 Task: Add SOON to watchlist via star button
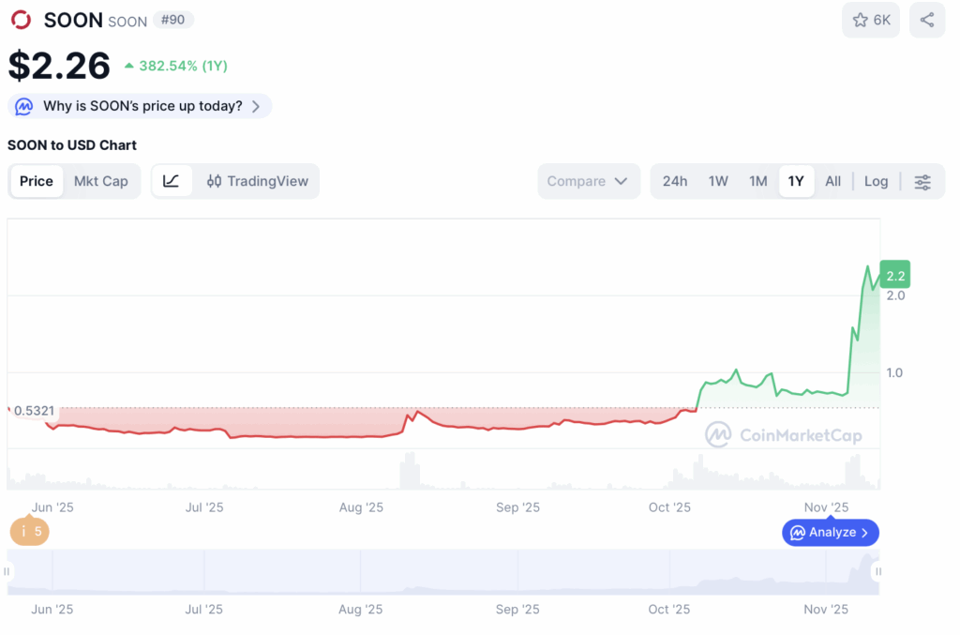pyautogui.click(x=871, y=21)
